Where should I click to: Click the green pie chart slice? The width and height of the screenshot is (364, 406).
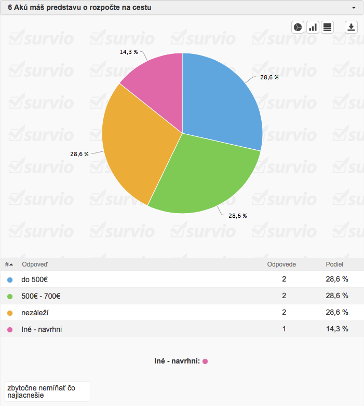click(x=203, y=176)
